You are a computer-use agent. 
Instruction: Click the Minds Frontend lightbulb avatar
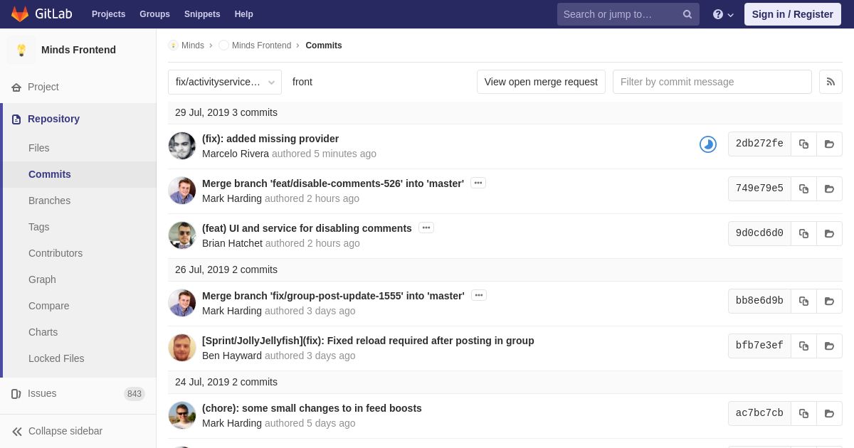point(21,50)
